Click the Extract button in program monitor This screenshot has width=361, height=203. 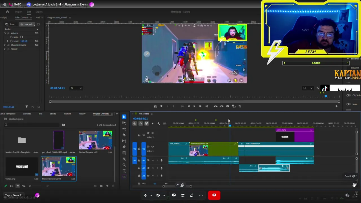click(222, 106)
